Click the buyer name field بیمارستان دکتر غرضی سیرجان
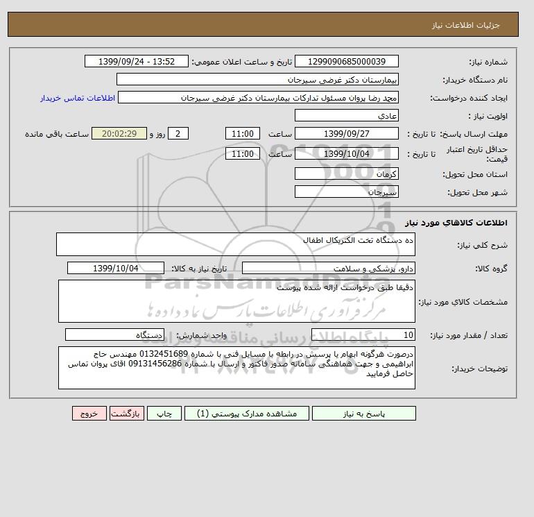The image size is (534, 517). click(x=257, y=79)
